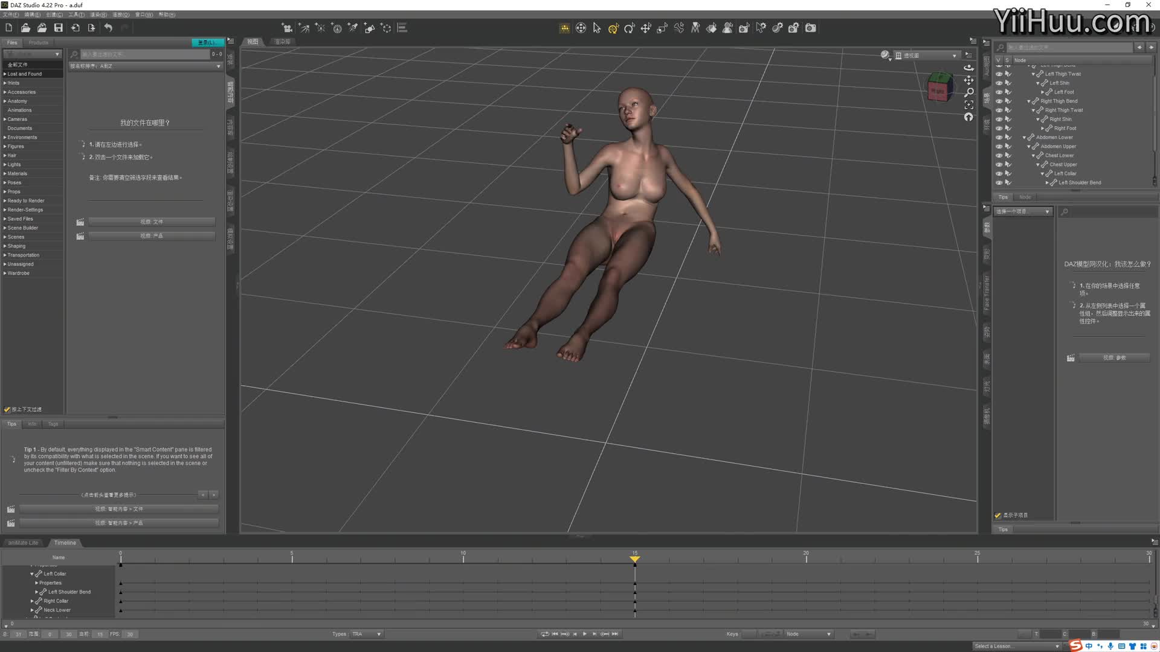The height and width of the screenshot is (652, 1160).
Task: Hide Right Thigh Bend via eye icon
Action: 999,101
